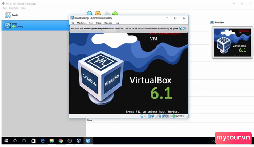Maximize the Unix VM window
Screen dimensions: 254x147
click(175, 18)
